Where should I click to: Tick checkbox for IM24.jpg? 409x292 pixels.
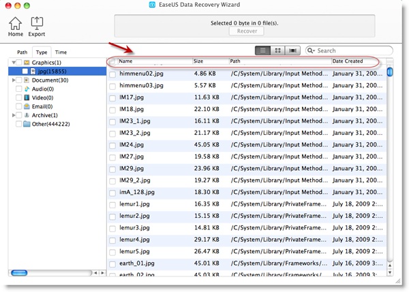pos(112,146)
